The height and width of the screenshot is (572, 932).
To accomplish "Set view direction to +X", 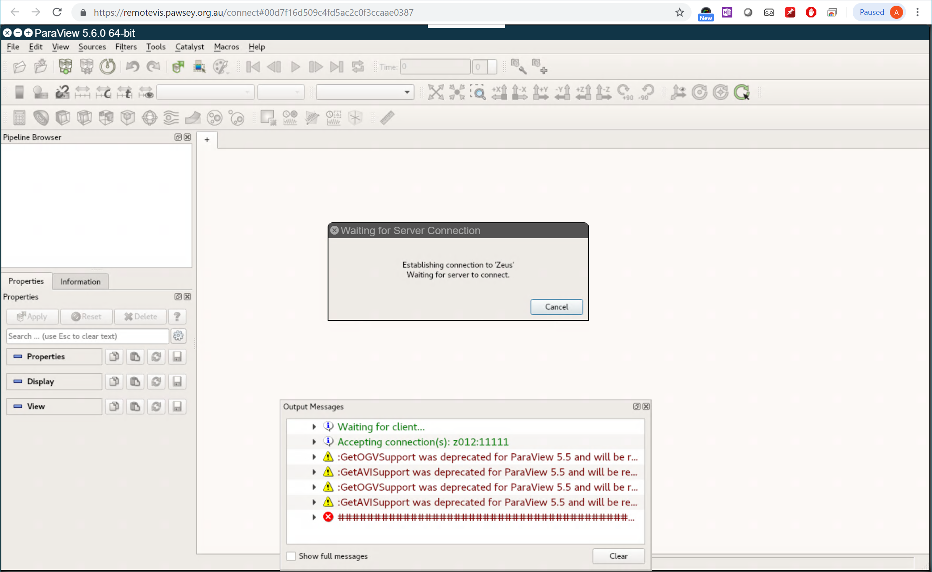I will point(499,92).
